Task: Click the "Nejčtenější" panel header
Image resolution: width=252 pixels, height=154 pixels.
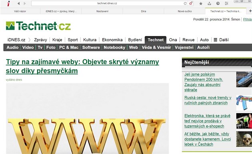Action: [217, 62]
